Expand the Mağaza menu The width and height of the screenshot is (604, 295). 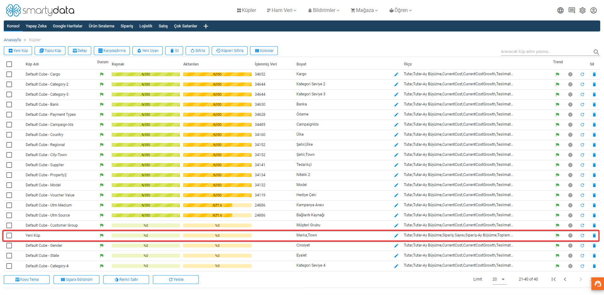tap(364, 10)
